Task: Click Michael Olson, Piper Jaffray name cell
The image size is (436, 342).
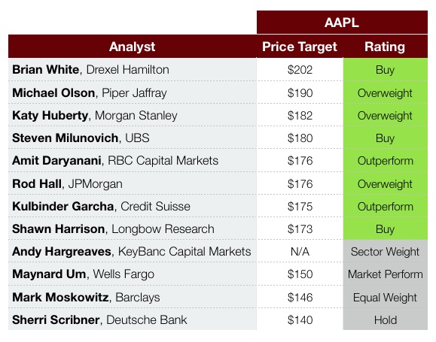Action: pyautogui.click(x=133, y=92)
